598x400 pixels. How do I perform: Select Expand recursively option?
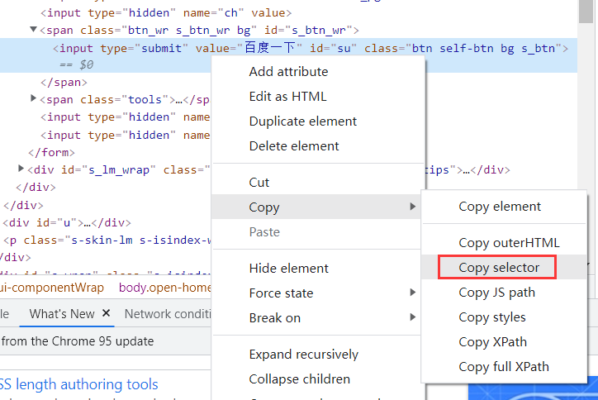(x=304, y=355)
